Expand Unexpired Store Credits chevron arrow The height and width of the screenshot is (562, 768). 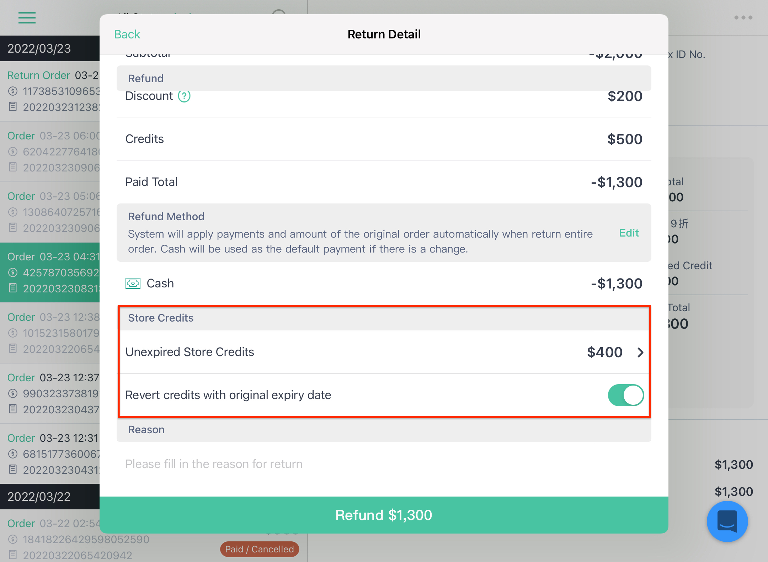pos(640,352)
